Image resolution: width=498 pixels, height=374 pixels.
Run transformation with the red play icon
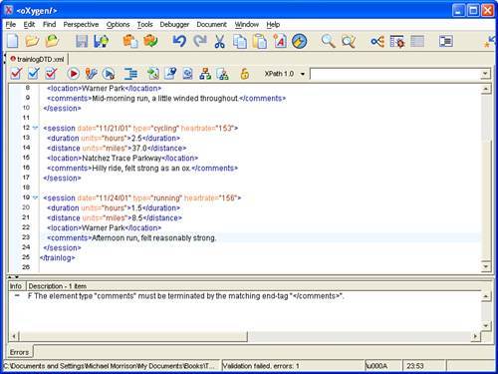click(x=73, y=73)
